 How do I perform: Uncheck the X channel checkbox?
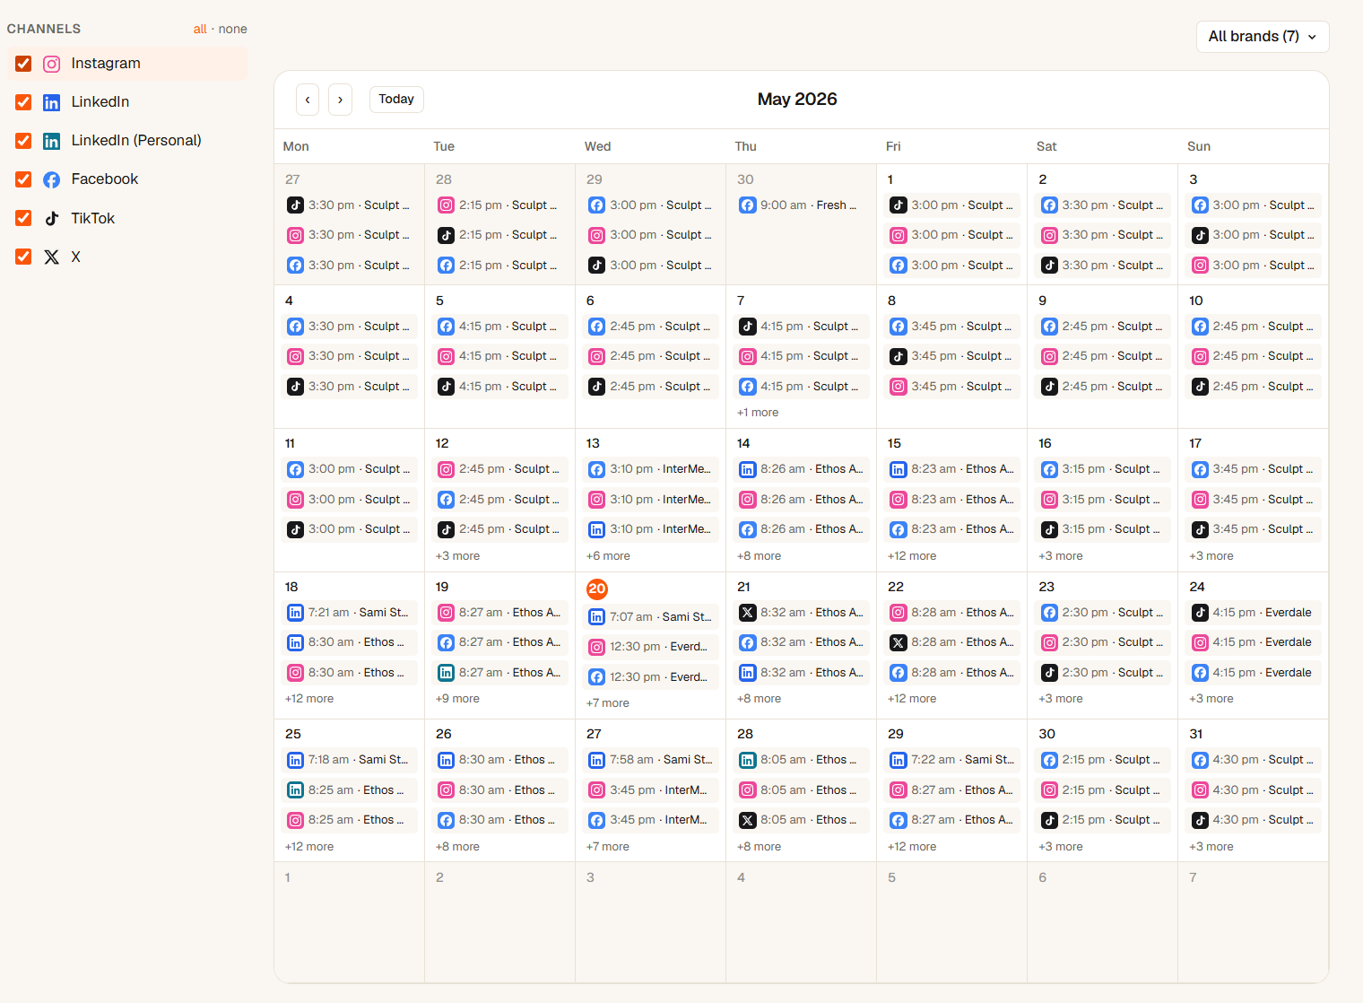pos(23,257)
